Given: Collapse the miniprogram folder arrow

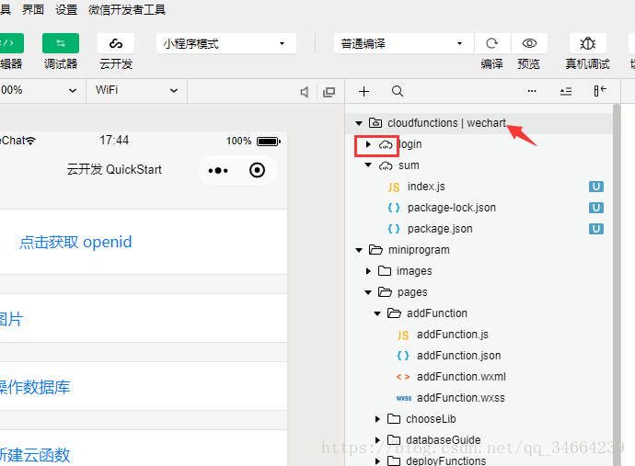Looking at the screenshot, I should point(359,250).
